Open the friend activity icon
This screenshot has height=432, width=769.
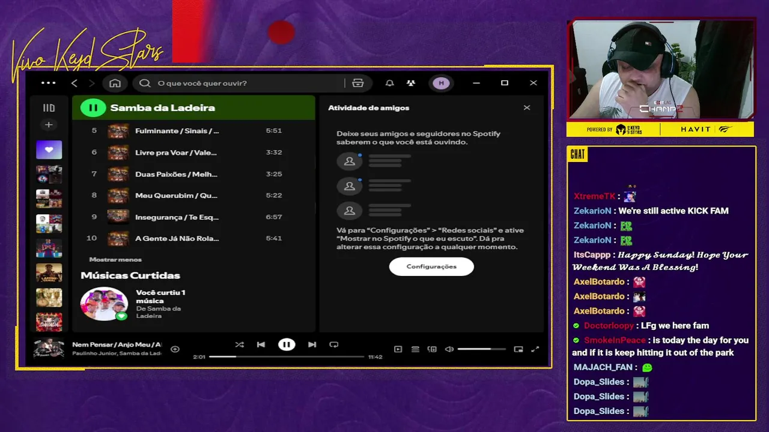pyautogui.click(x=410, y=83)
